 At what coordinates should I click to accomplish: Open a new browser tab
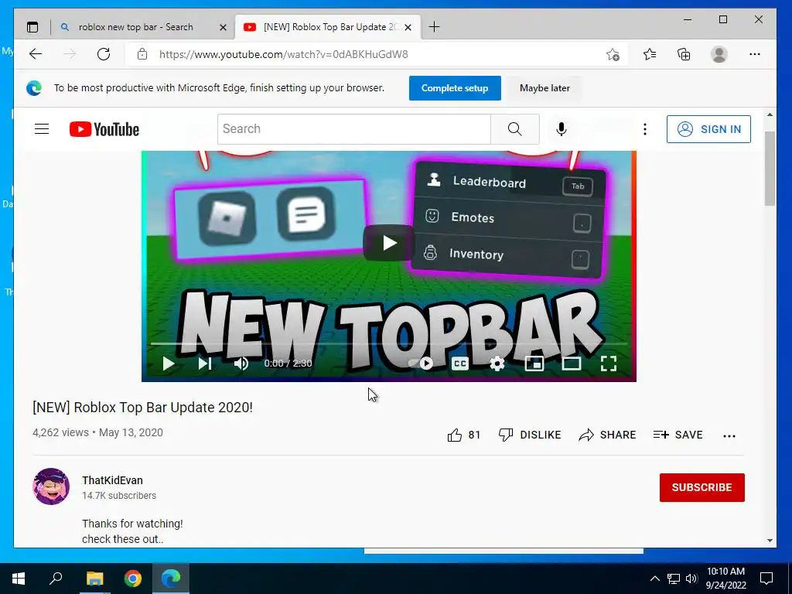click(434, 27)
